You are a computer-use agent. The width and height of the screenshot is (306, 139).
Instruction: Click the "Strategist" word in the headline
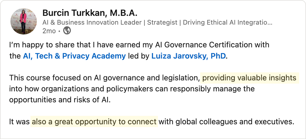162,22
